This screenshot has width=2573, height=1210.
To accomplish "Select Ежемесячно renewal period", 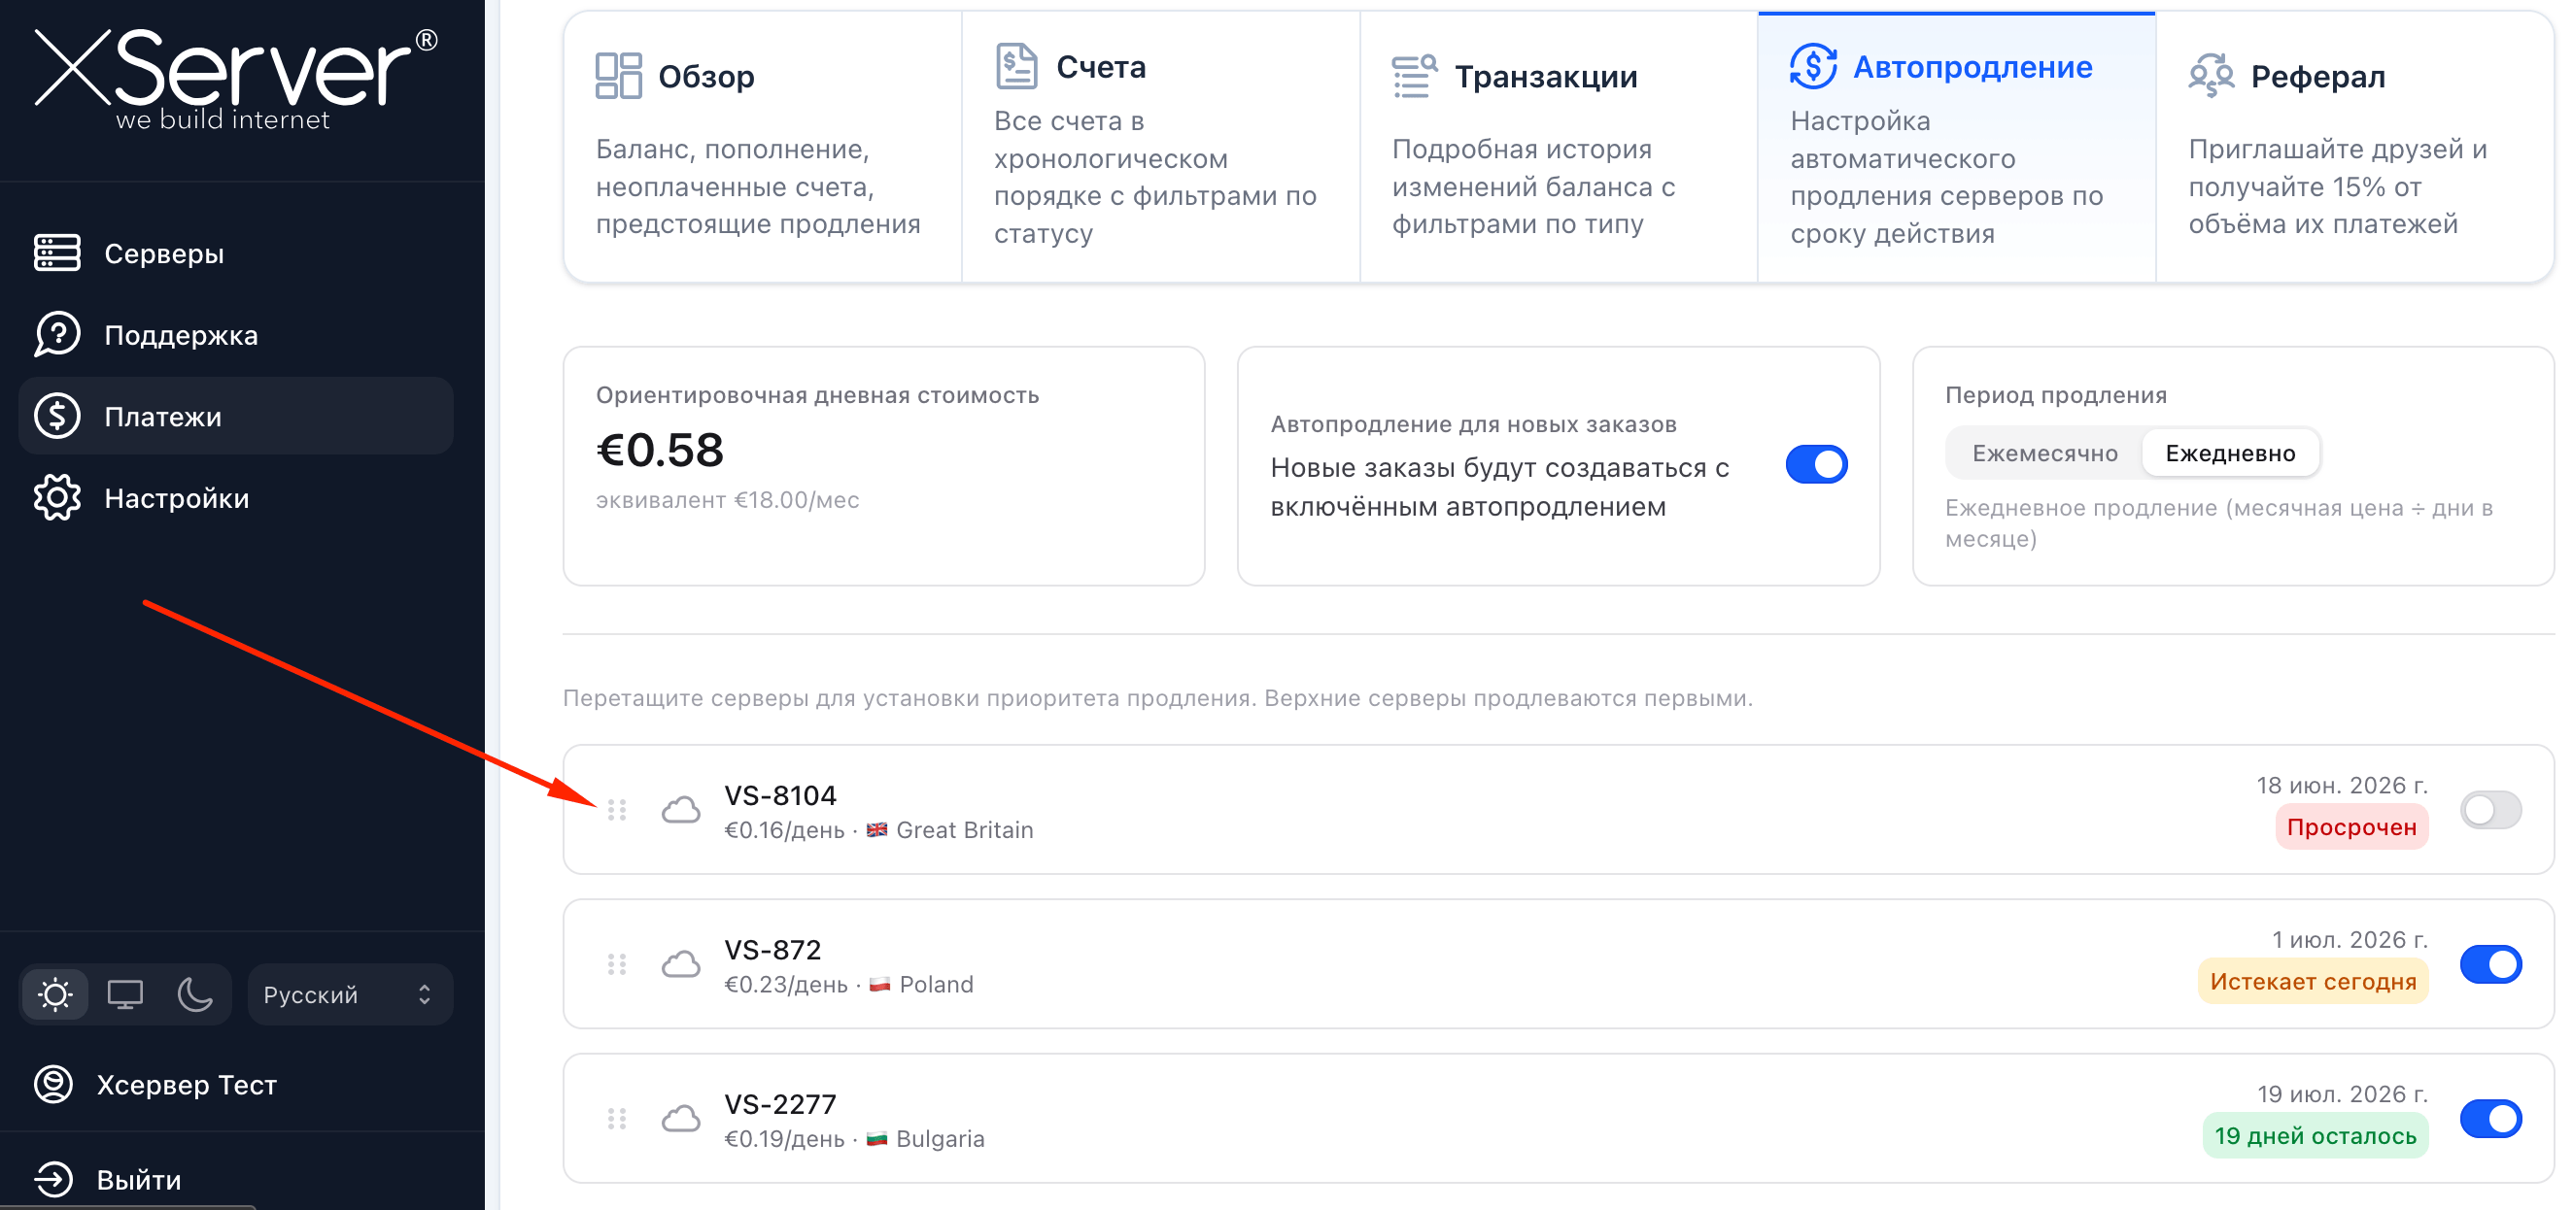I will pyautogui.click(x=2043, y=454).
